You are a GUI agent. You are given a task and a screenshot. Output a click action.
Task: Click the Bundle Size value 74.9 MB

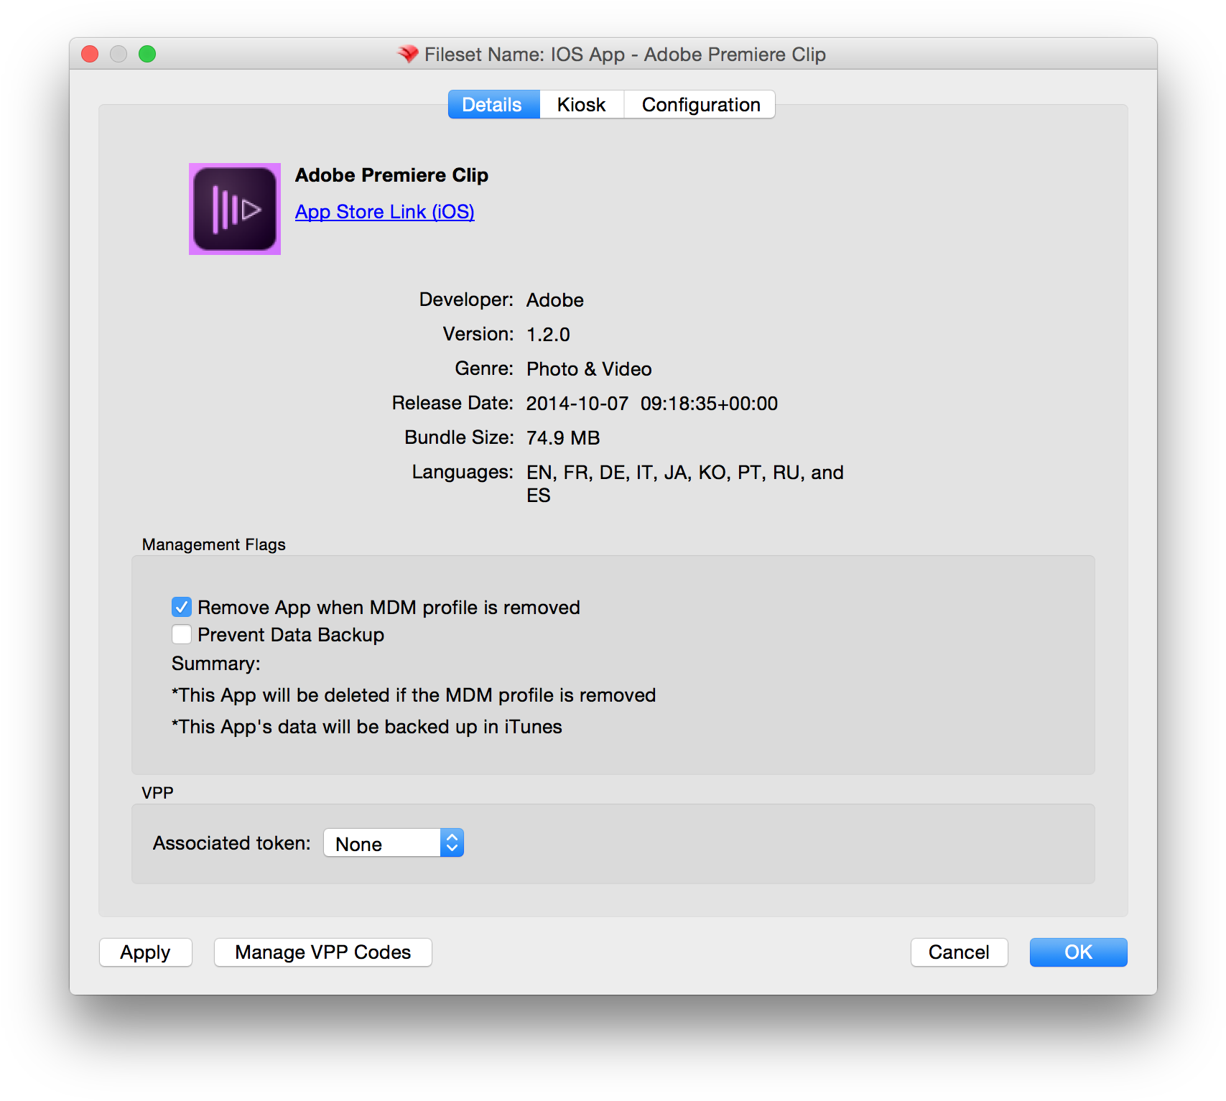[x=563, y=438]
